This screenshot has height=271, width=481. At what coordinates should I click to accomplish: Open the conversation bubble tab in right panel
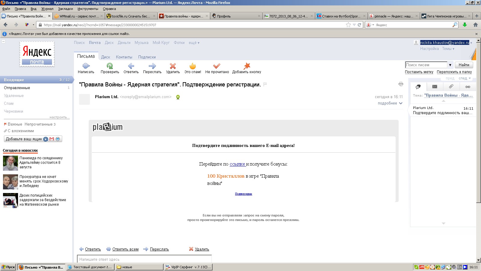pyautogui.click(x=418, y=87)
